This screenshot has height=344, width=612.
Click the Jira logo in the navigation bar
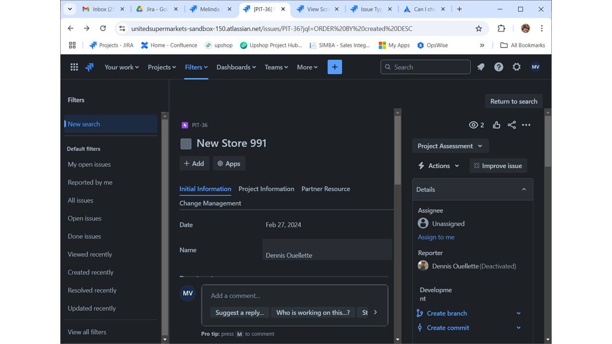tap(89, 67)
